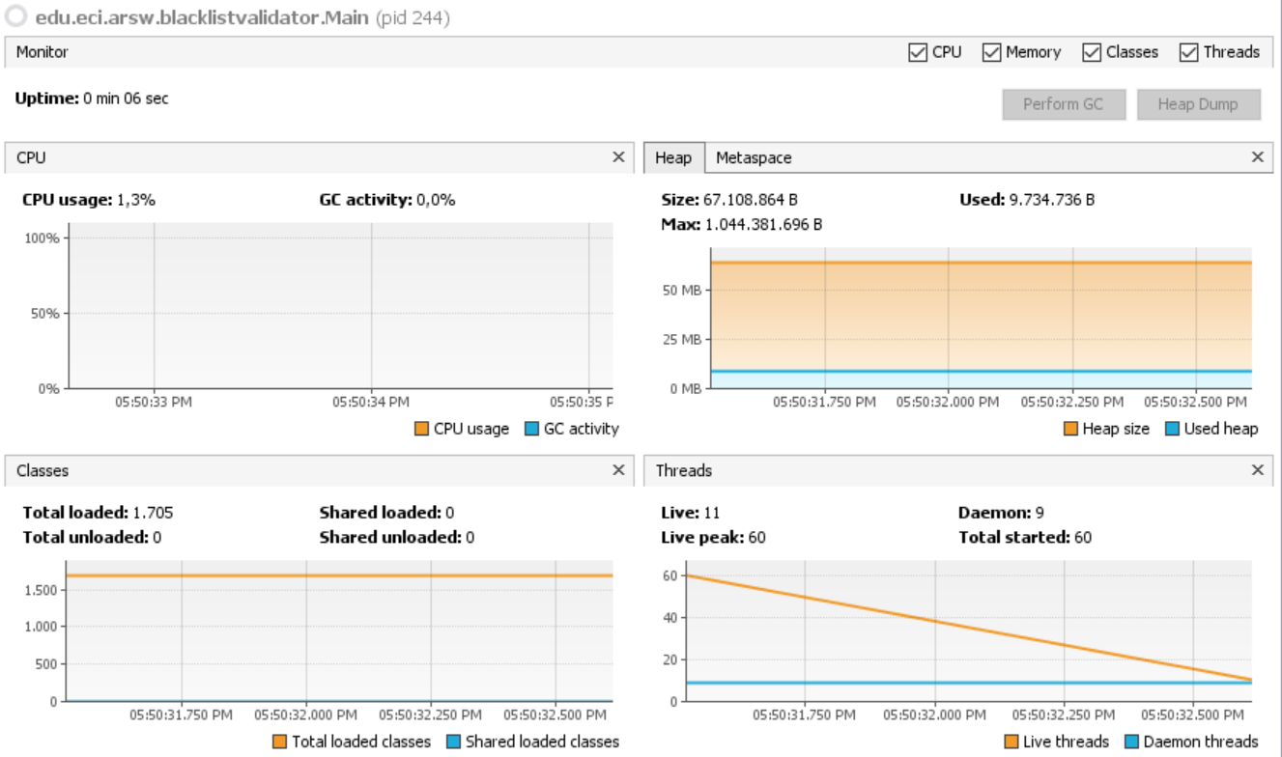This screenshot has height=757, width=1282.
Task: Click the orange live threads line in chart
Action: 969,628
